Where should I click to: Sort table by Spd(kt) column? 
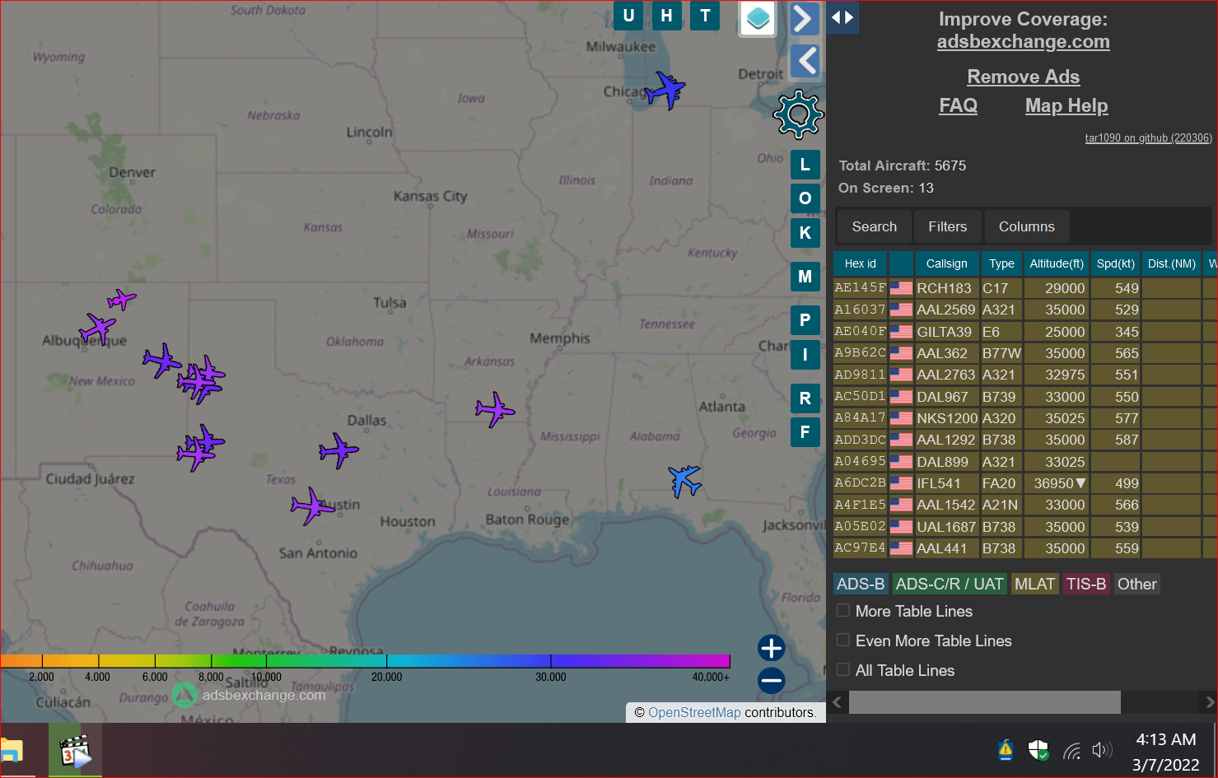pos(1115,263)
